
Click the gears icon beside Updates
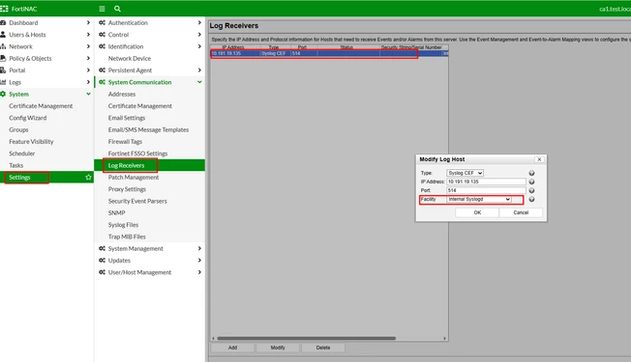click(103, 261)
